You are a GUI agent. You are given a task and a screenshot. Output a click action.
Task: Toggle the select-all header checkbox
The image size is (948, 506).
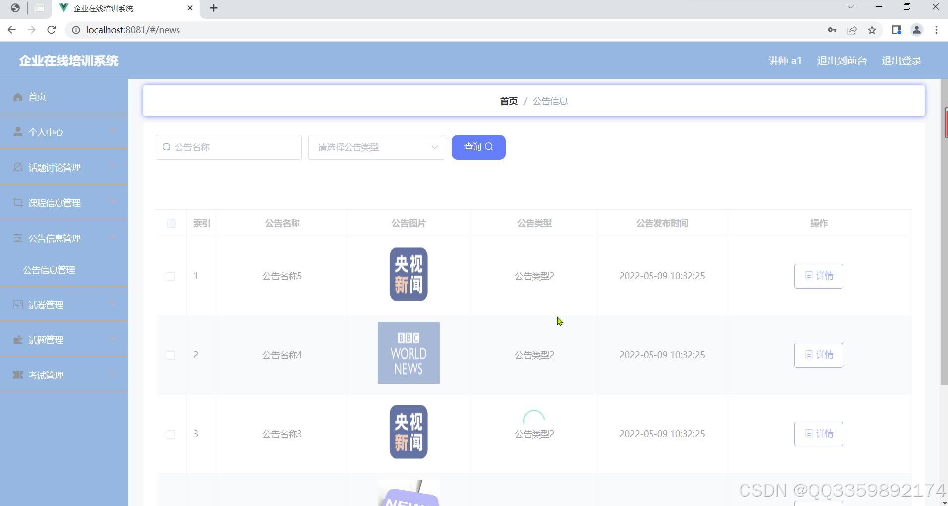171,224
